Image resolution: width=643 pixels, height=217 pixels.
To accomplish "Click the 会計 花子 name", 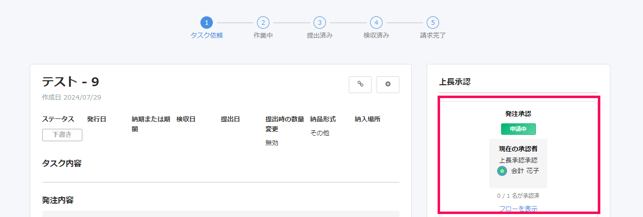I will point(525,171).
